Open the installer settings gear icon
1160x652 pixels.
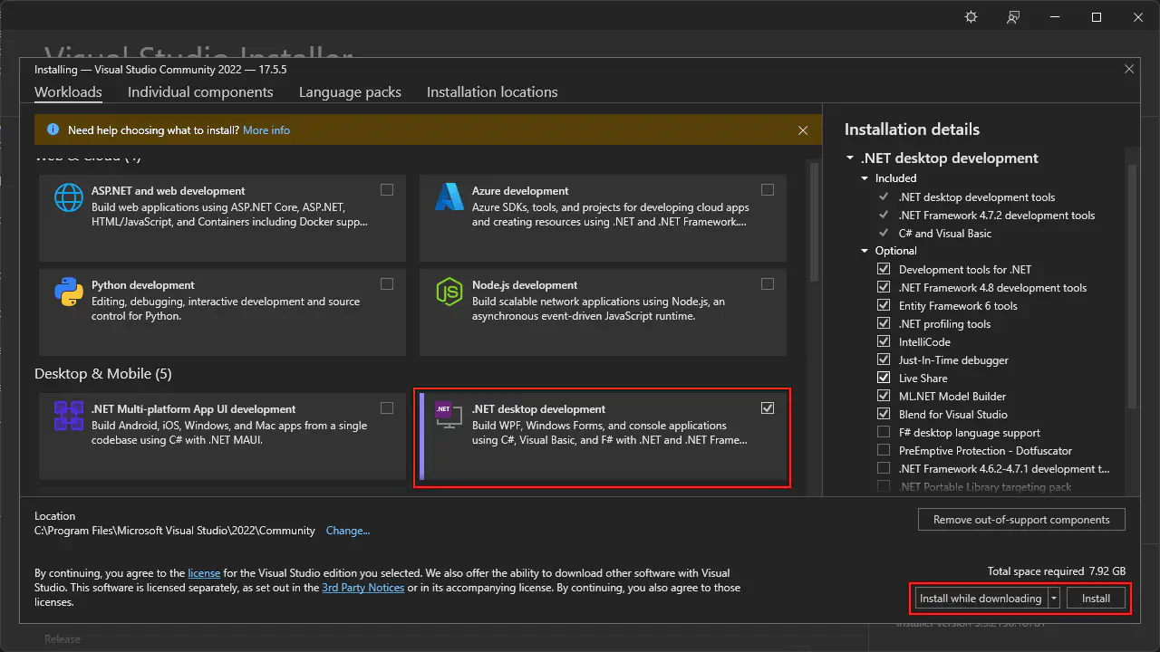point(971,17)
